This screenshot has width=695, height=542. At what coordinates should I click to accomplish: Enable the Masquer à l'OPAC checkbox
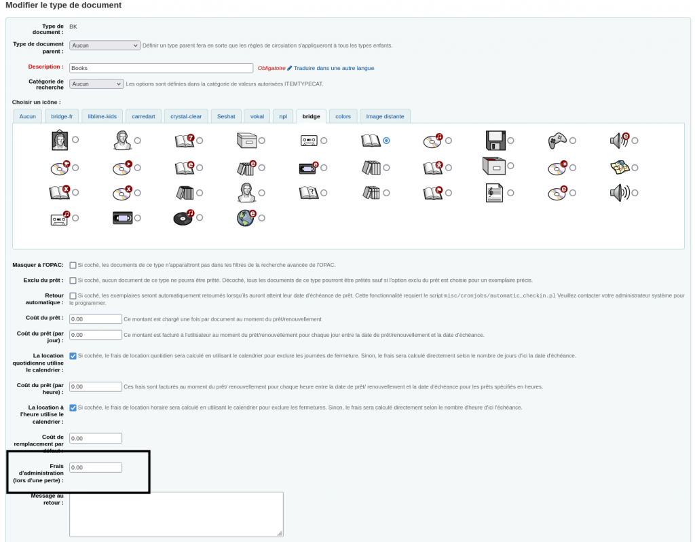(x=73, y=265)
